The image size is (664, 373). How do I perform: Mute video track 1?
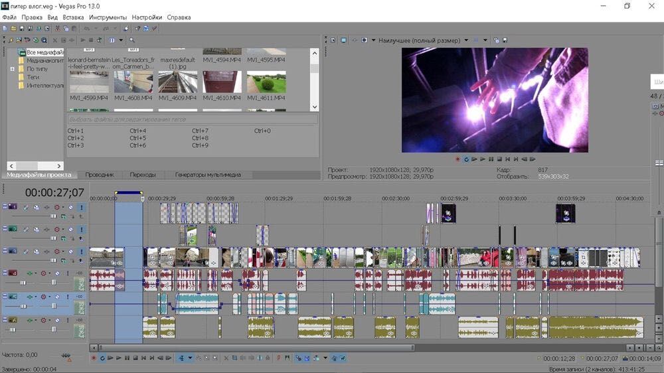71,208
